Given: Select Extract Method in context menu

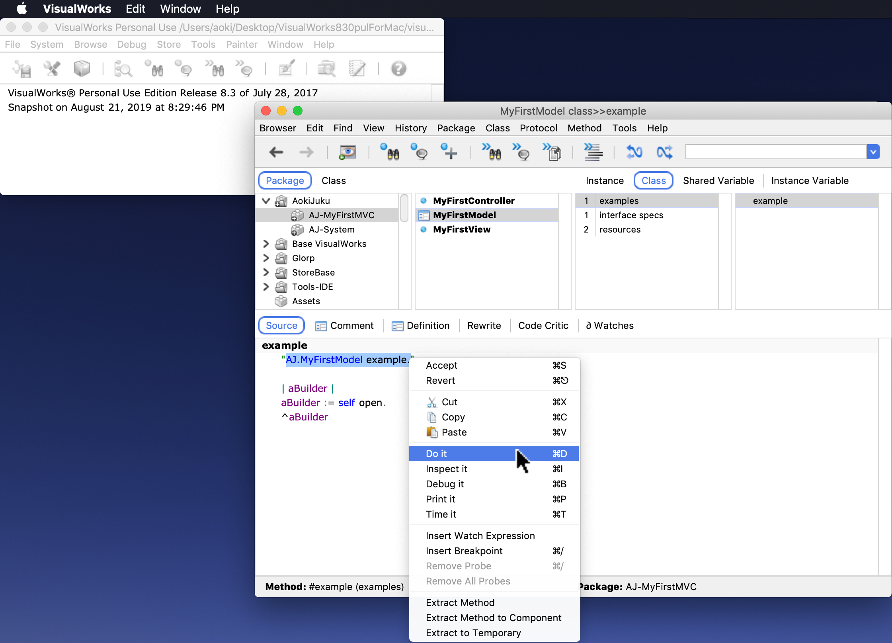Looking at the screenshot, I should tap(494, 603).
